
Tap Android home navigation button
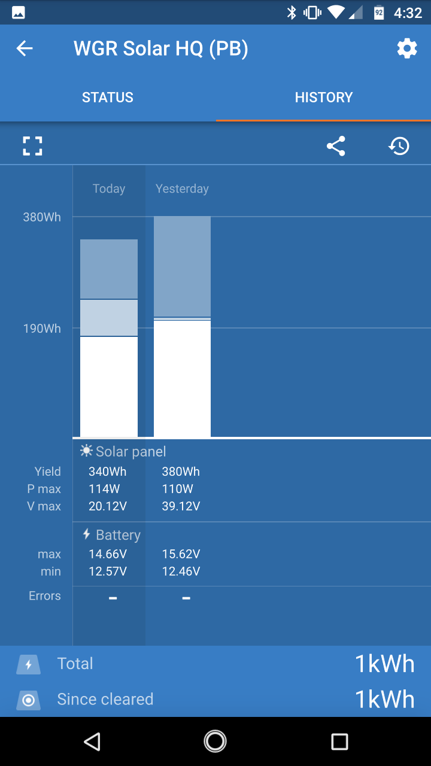[x=215, y=741]
